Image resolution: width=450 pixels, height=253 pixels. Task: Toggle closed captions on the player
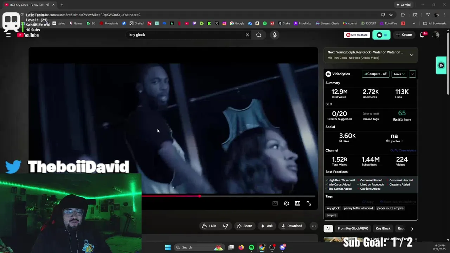click(x=275, y=203)
